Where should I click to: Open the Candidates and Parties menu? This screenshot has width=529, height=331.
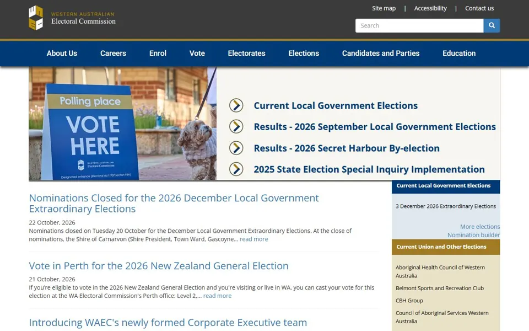coord(381,54)
